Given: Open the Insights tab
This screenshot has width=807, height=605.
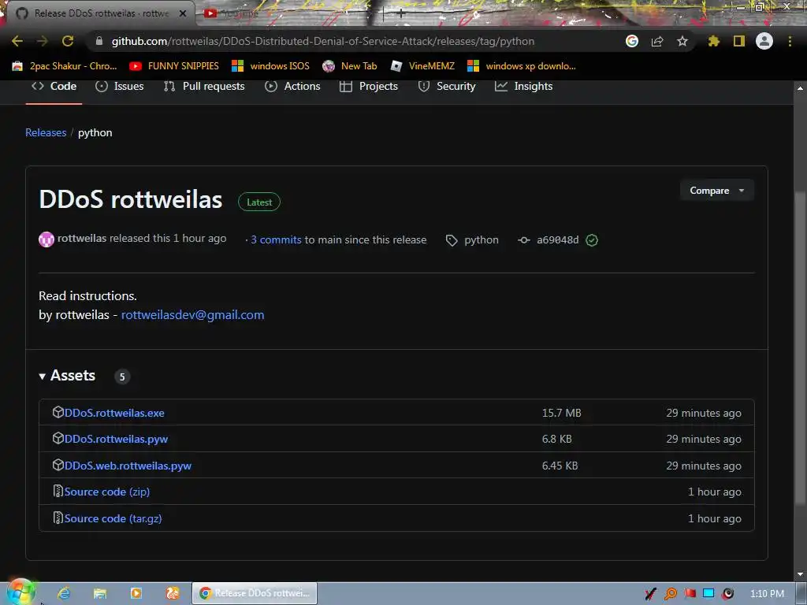Looking at the screenshot, I should [523, 87].
